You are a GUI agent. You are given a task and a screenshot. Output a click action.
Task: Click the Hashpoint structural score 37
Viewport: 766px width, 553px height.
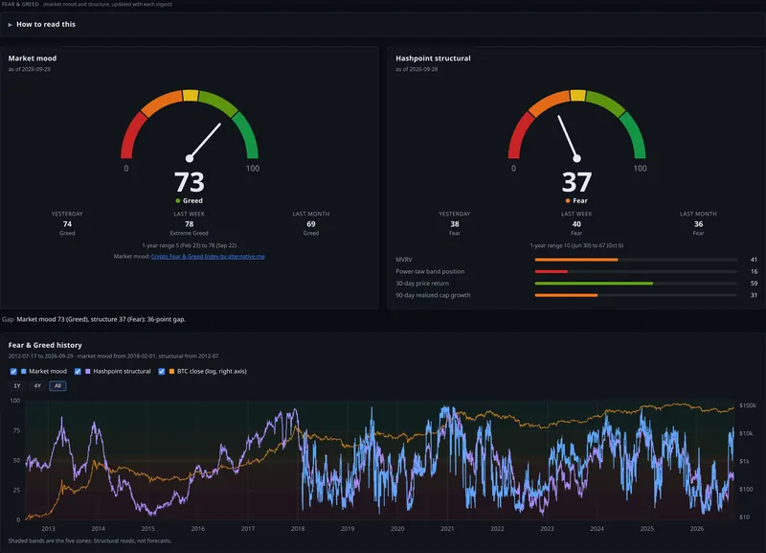pos(577,182)
